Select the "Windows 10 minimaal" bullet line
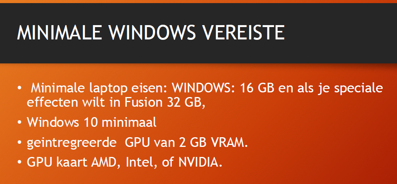The height and width of the screenshot is (184, 397). click(91, 123)
